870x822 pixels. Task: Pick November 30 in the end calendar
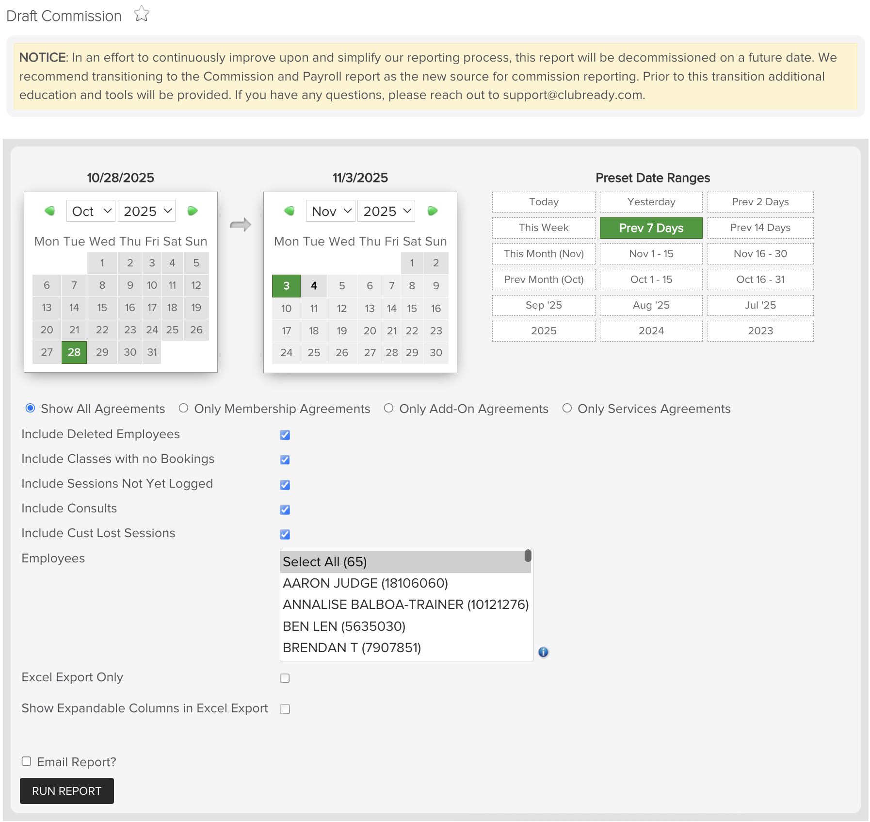436,353
